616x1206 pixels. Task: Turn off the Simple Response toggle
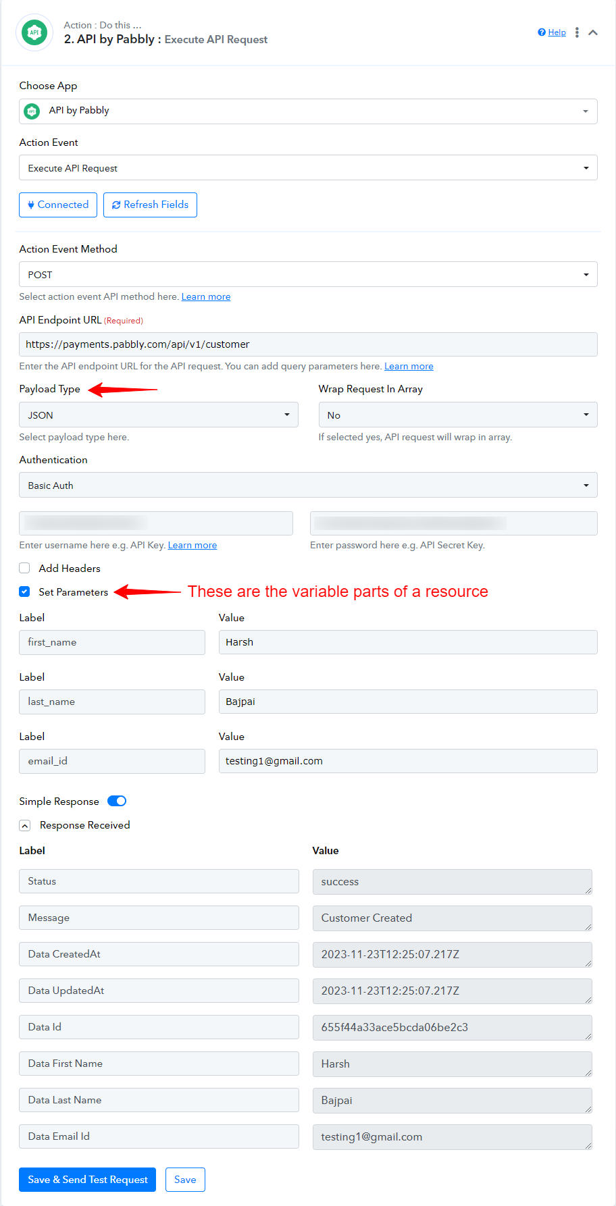117,801
